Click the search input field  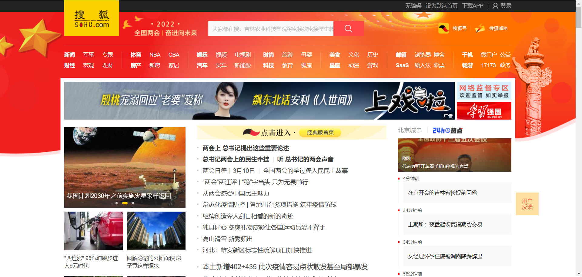pyautogui.click(x=271, y=29)
